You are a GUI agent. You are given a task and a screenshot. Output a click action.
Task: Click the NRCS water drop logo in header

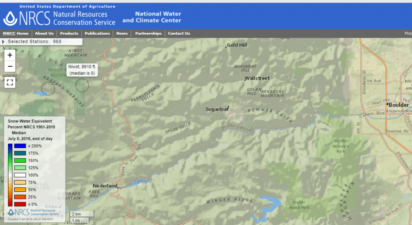tap(10, 18)
